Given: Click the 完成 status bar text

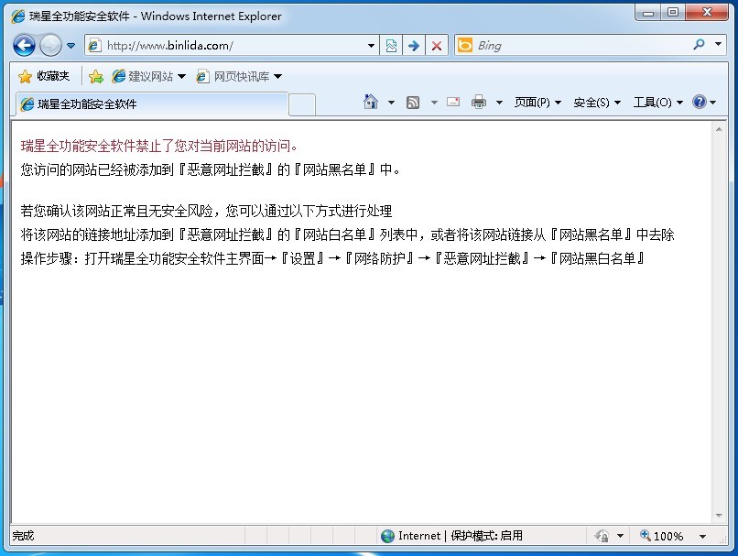Looking at the screenshot, I should pos(23,536).
